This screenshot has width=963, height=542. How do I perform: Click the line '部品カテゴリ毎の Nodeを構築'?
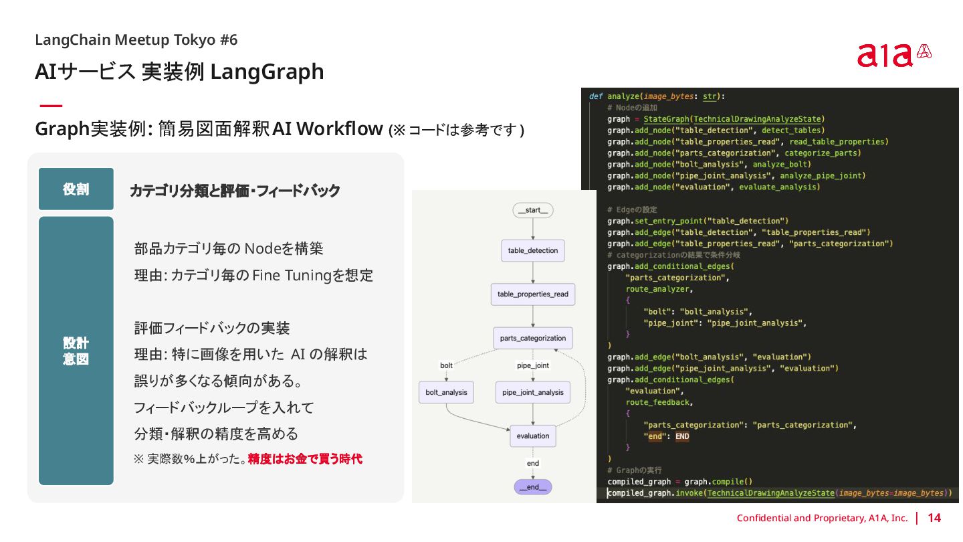(229, 249)
